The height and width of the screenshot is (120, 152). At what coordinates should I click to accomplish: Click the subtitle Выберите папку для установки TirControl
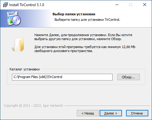click(87, 20)
